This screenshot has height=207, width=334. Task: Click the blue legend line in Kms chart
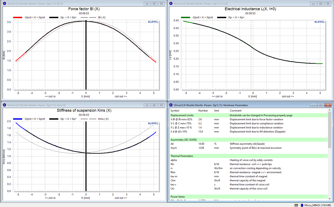pyautogui.click(x=17, y=119)
